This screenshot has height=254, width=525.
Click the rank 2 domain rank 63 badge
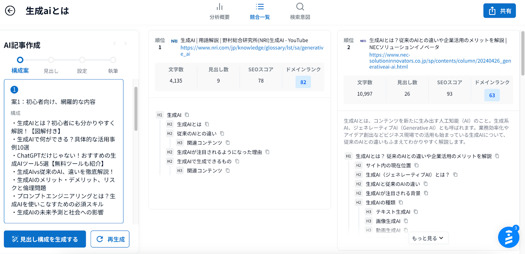point(492,95)
